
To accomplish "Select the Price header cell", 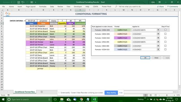I will click(x=71, y=23).
